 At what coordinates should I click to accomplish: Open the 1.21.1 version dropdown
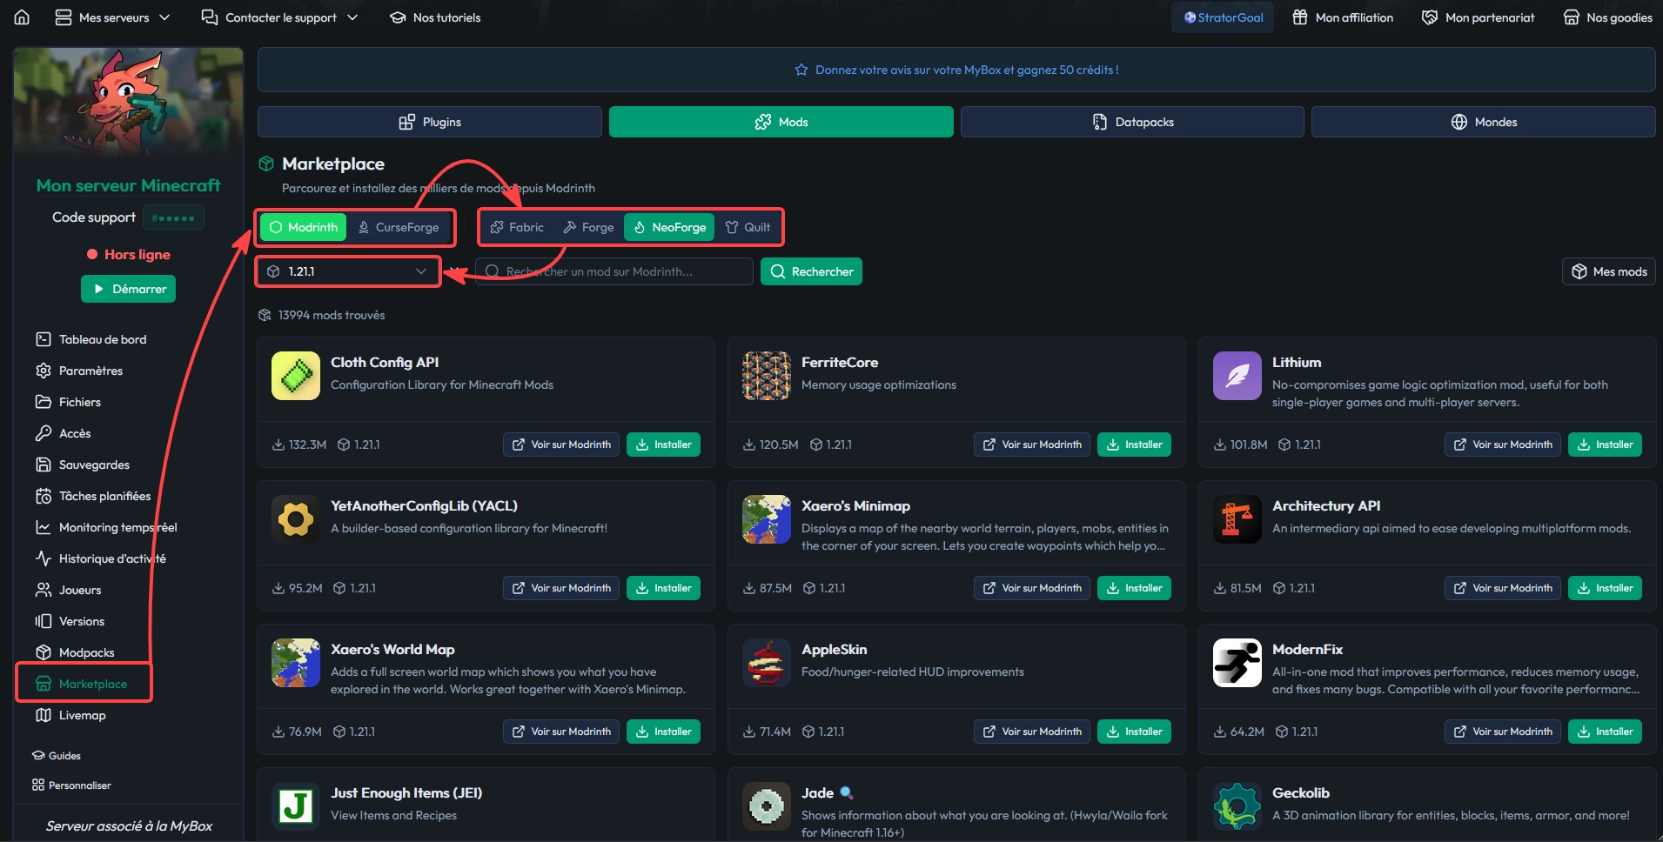[348, 271]
